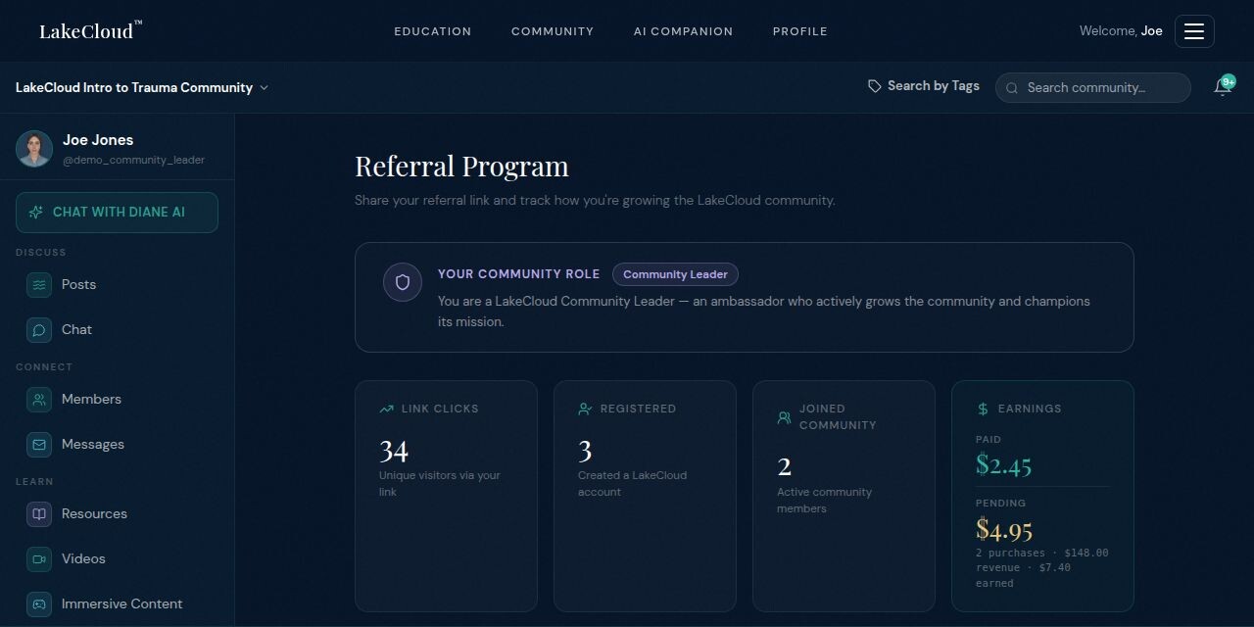
Task: Click the Search community input field
Action: click(1093, 88)
